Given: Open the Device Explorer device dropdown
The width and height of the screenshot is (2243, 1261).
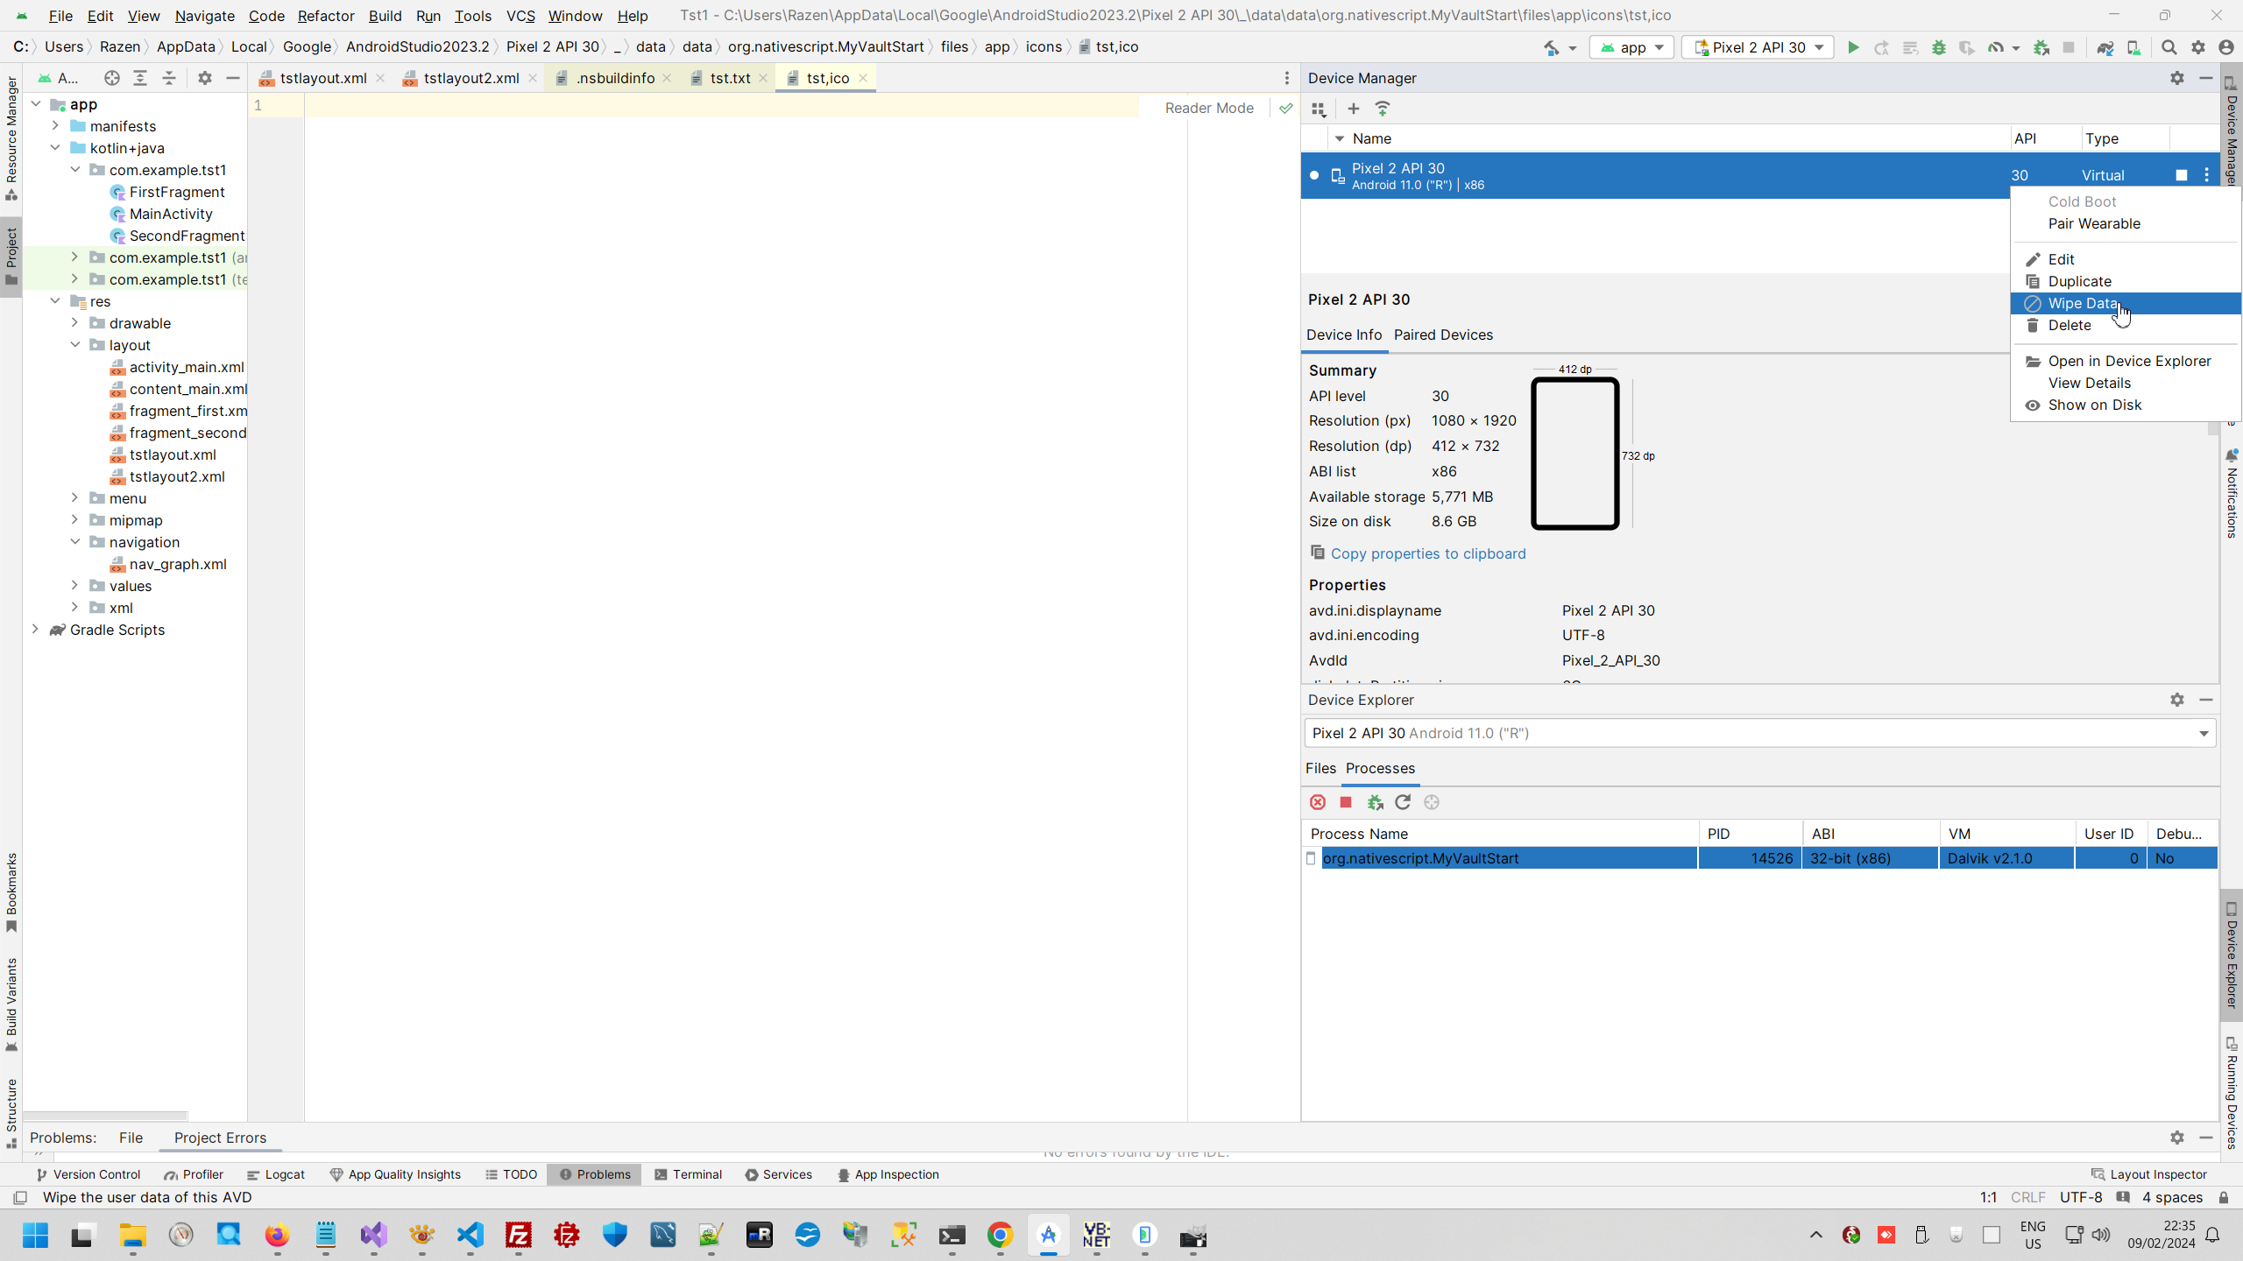Looking at the screenshot, I should [2203, 733].
